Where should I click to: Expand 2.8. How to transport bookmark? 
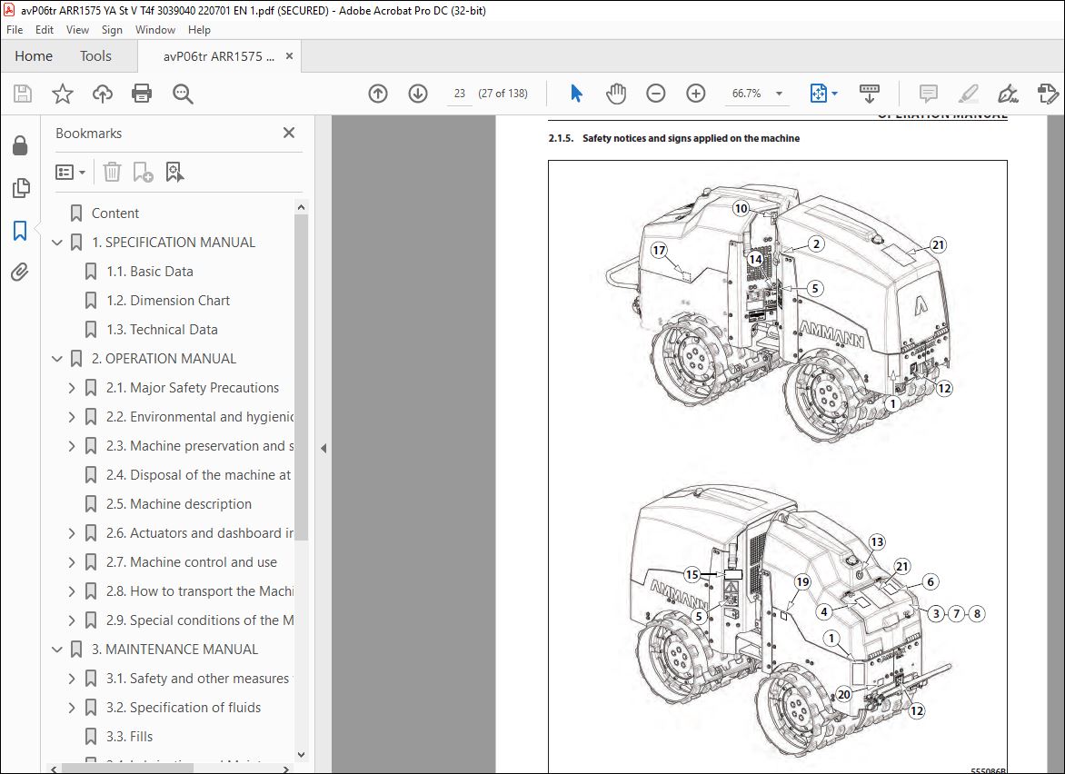click(x=71, y=591)
